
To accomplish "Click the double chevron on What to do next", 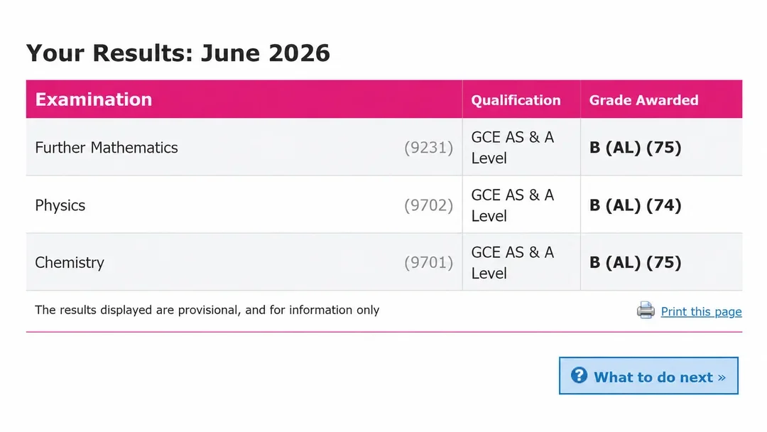I will 722,378.
